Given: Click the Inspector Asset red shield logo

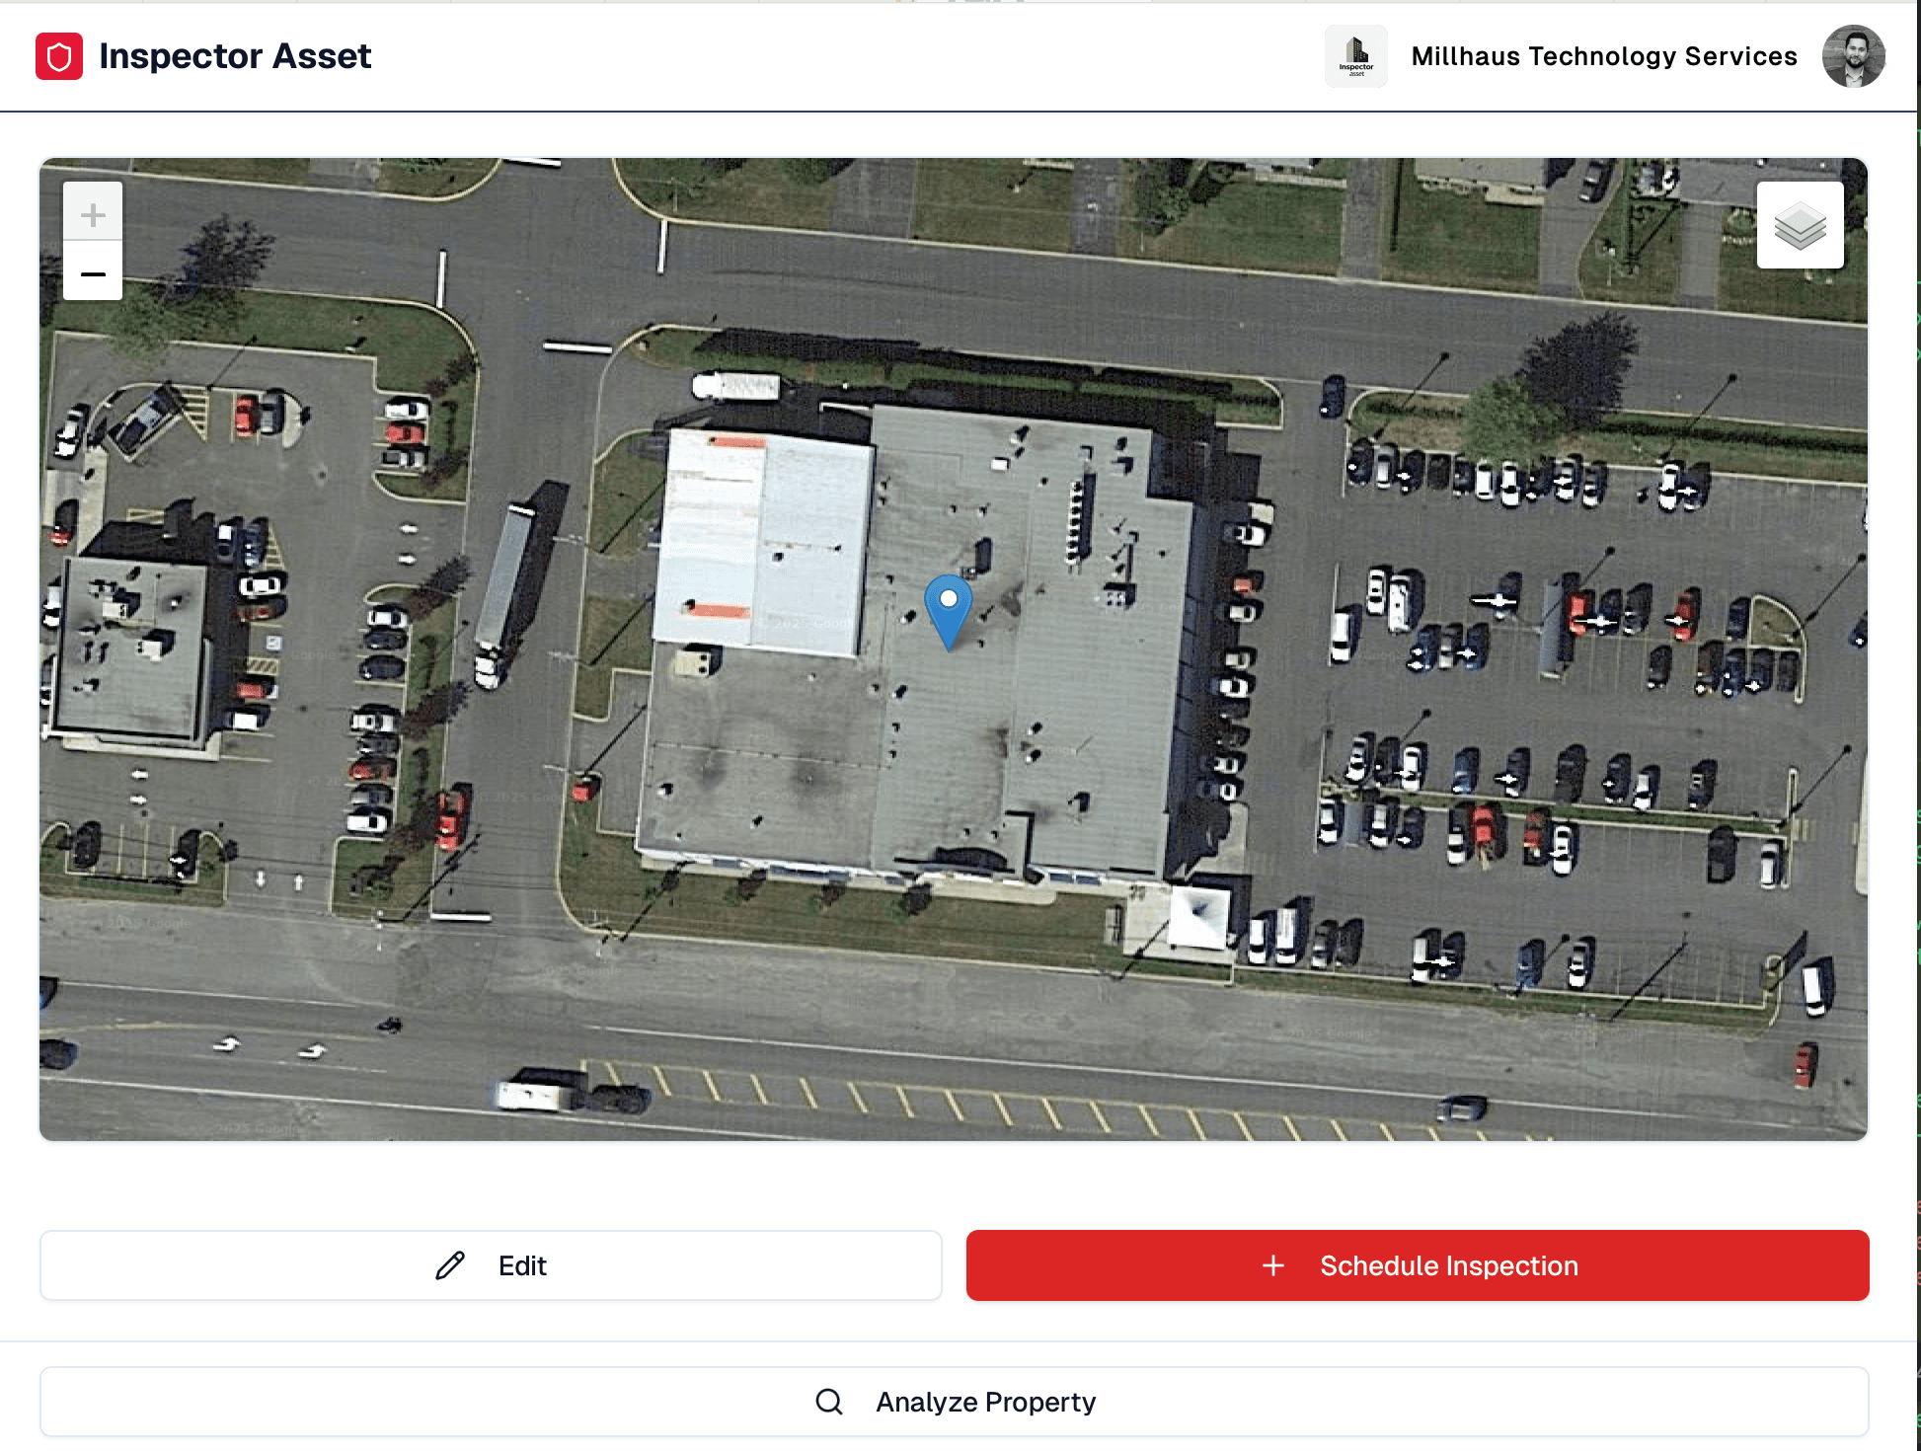Looking at the screenshot, I should [x=59, y=56].
